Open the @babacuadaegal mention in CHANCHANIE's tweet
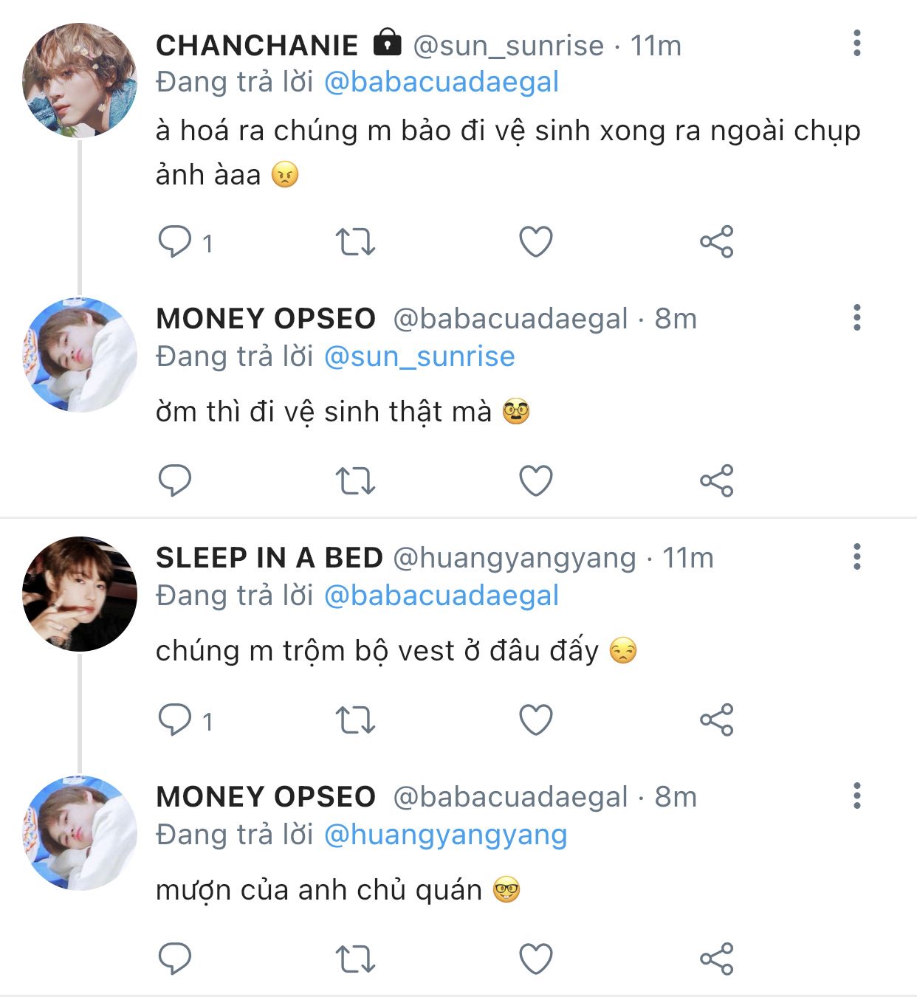The height and width of the screenshot is (997, 917). [441, 82]
